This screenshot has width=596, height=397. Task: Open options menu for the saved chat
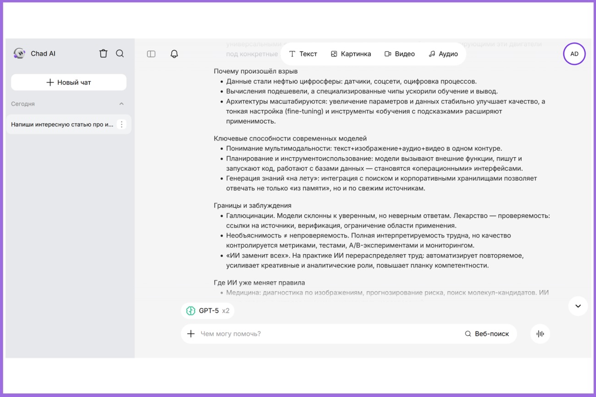click(x=121, y=125)
